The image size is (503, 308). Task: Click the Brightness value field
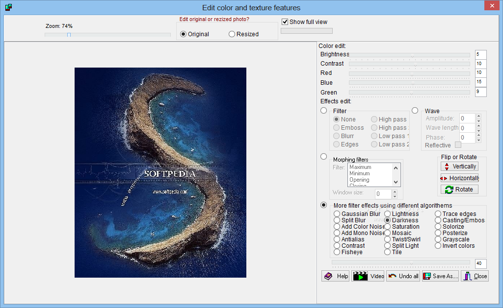[x=480, y=55]
